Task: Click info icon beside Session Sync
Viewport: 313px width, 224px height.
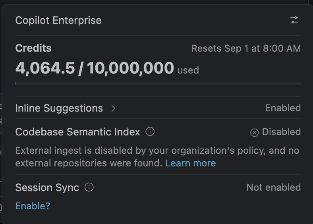Action: click(89, 187)
